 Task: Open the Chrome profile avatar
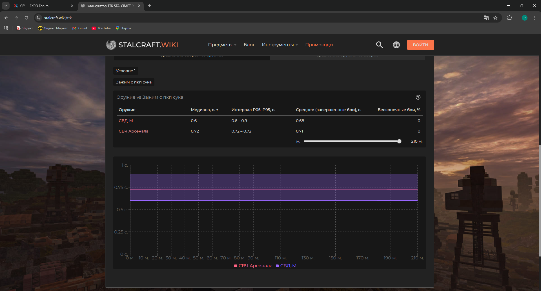point(524,18)
